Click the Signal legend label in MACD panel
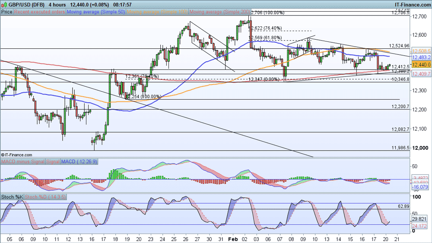 53,161
